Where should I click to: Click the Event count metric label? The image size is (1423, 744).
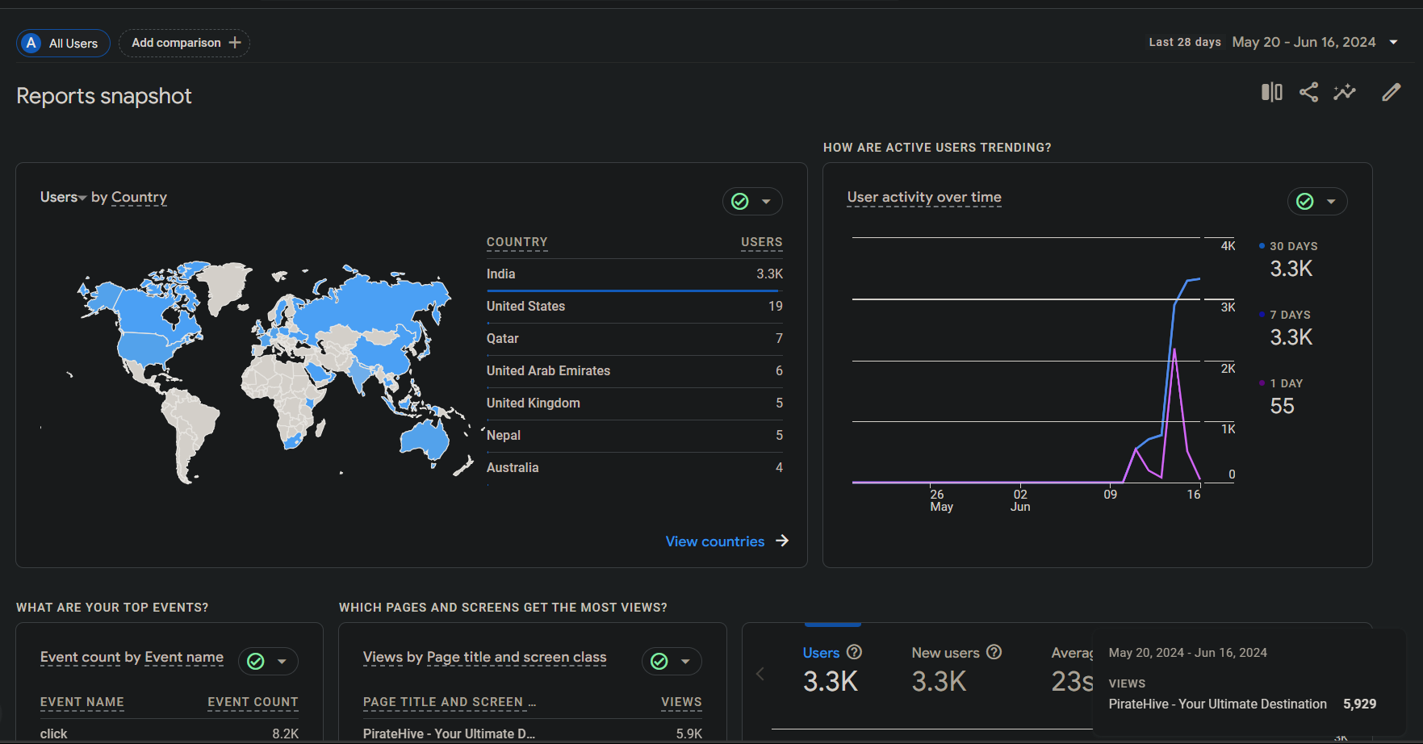(x=81, y=657)
